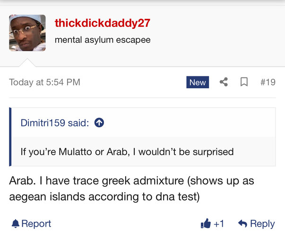The height and width of the screenshot is (236, 285).
Task: Expand the quoted Mulatto or Arab text
Action: [127, 152]
